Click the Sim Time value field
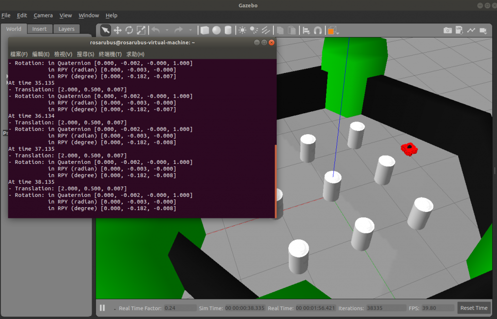 (x=245, y=308)
